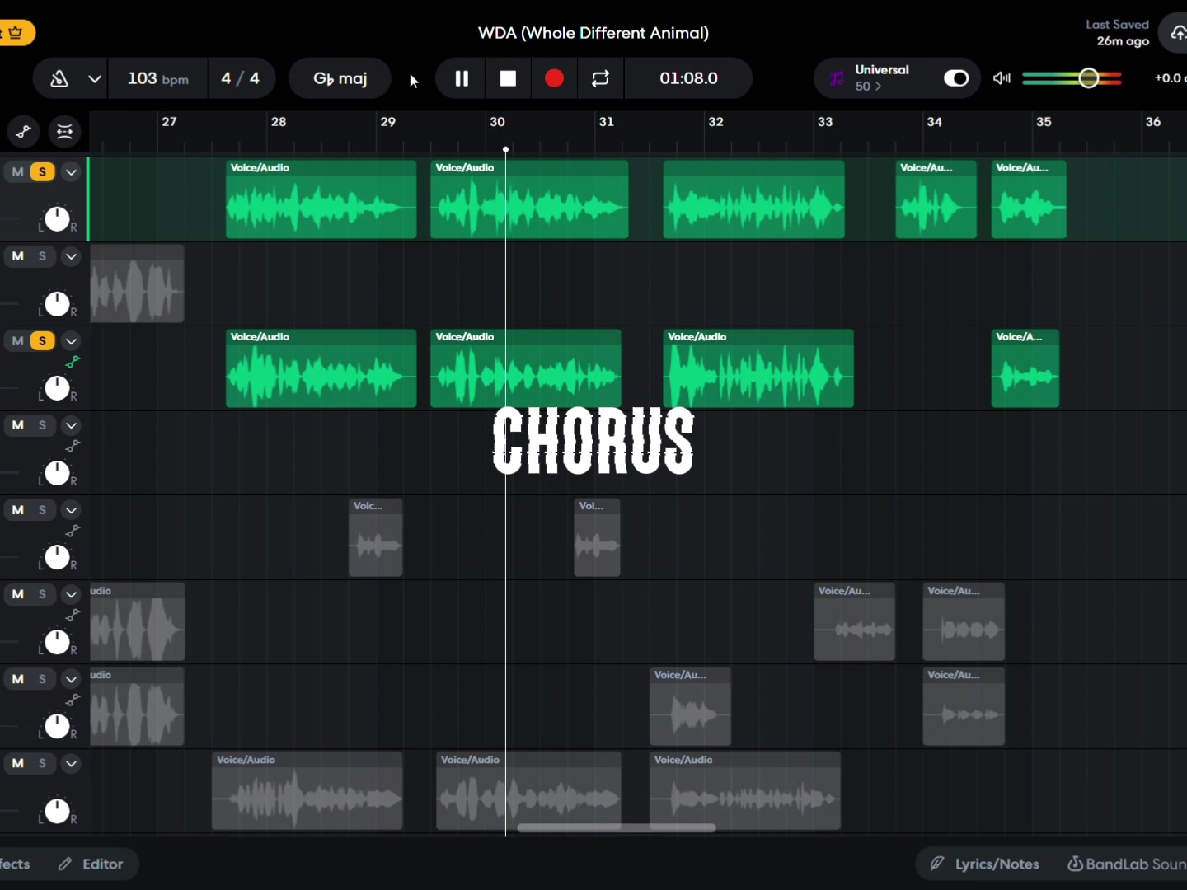Toggle the loop cycle icon
This screenshot has width=1187, height=890.
(x=600, y=78)
